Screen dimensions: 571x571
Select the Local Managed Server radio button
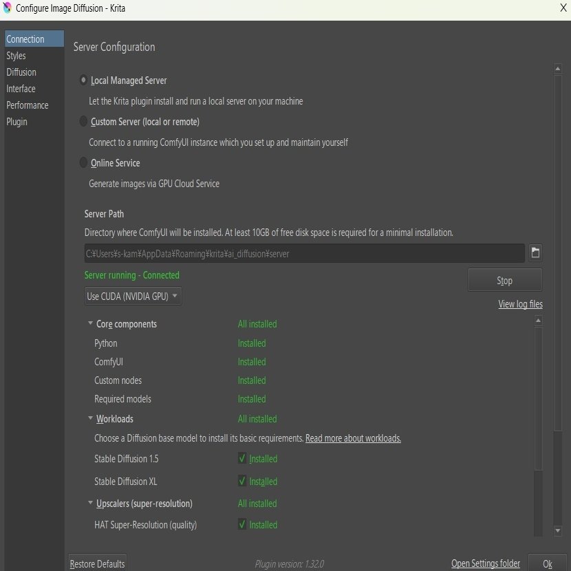point(83,80)
